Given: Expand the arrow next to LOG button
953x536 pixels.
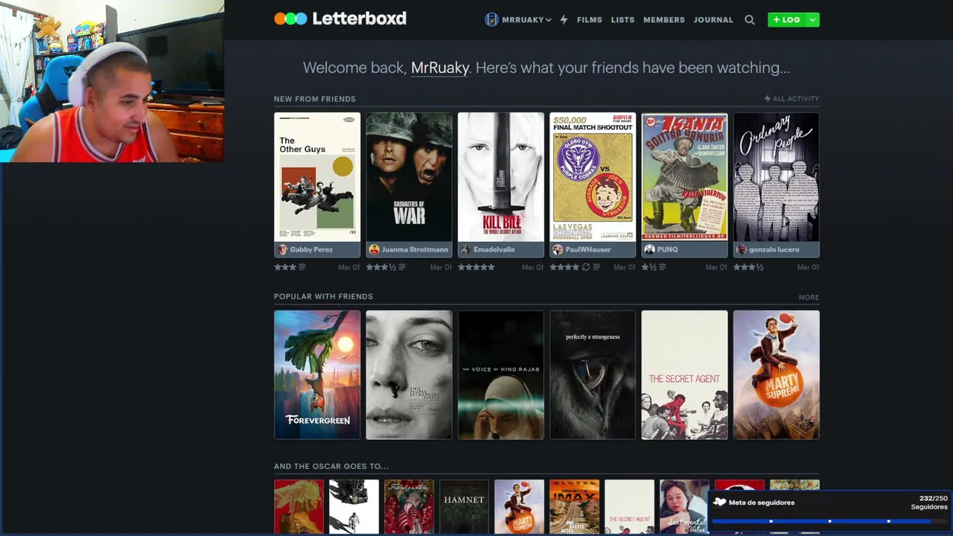Looking at the screenshot, I should tap(812, 20).
